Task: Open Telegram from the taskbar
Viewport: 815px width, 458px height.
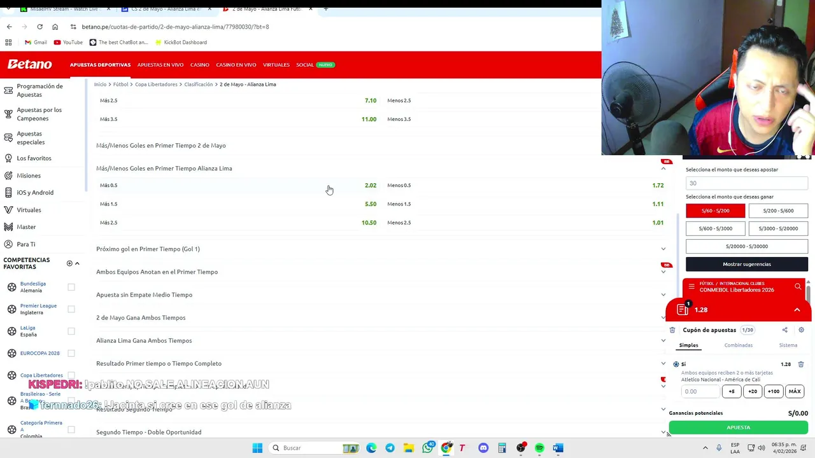Action: [390, 448]
